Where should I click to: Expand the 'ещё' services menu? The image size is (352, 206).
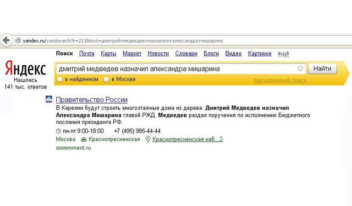(283, 53)
